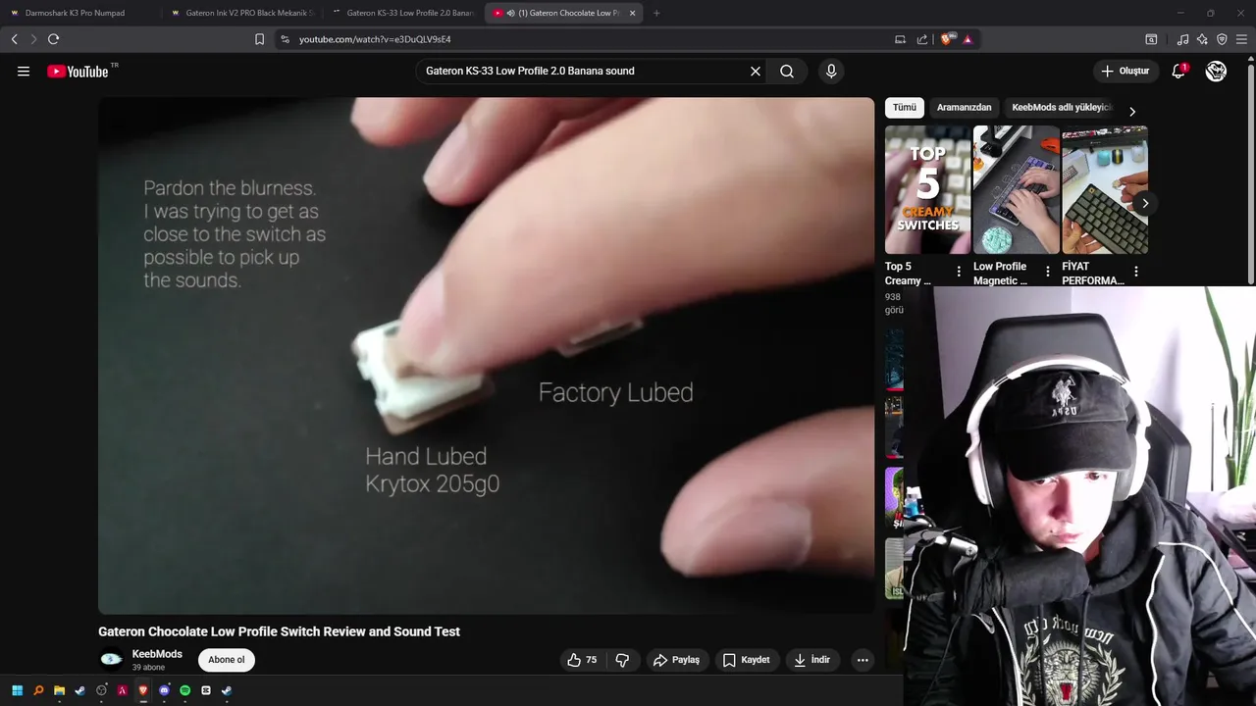
Task: Select the Tümü filter chip
Action: click(x=905, y=108)
